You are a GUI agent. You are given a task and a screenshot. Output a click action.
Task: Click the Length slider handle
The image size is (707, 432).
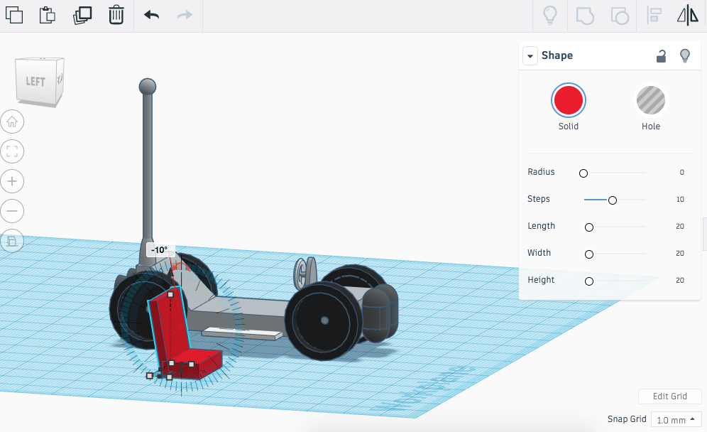[x=589, y=227]
